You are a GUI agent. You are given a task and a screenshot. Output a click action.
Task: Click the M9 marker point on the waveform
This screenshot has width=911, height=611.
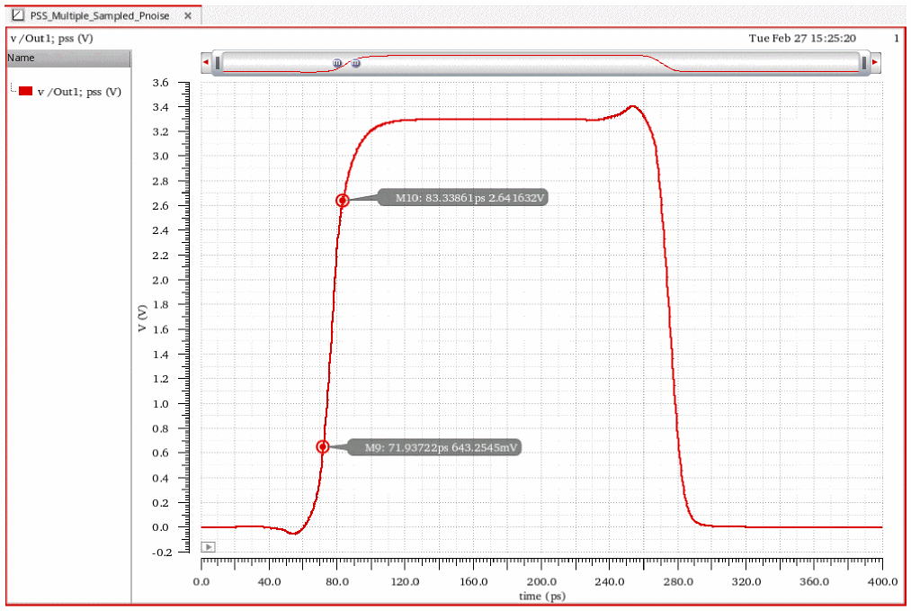(323, 446)
